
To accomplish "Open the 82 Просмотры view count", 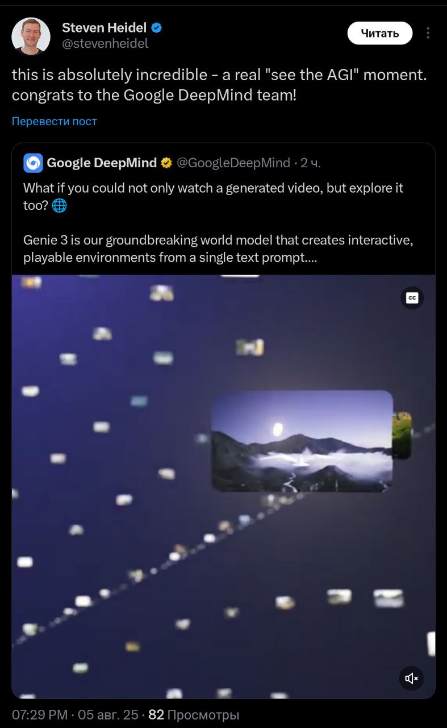I will (194, 715).
